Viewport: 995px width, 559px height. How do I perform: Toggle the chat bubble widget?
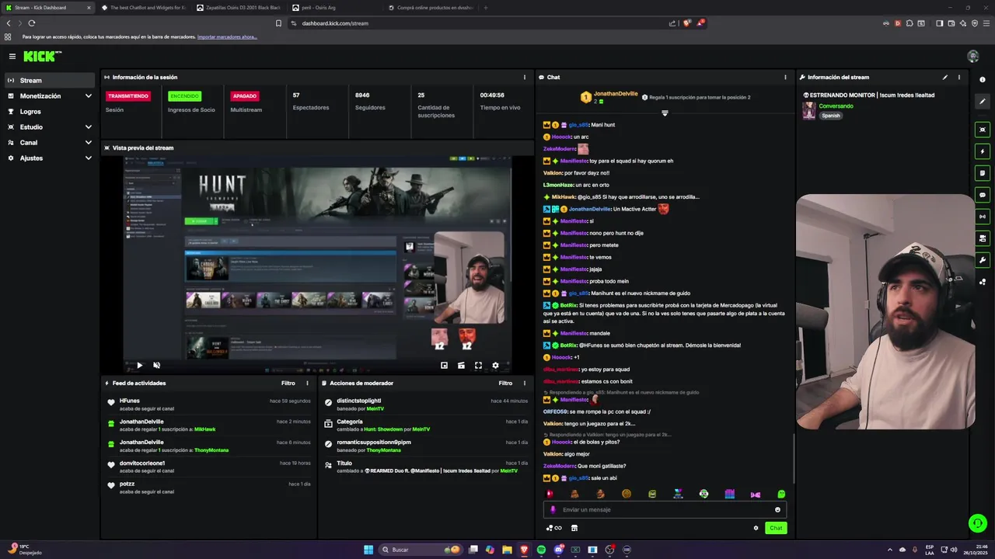(x=983, y=195)
